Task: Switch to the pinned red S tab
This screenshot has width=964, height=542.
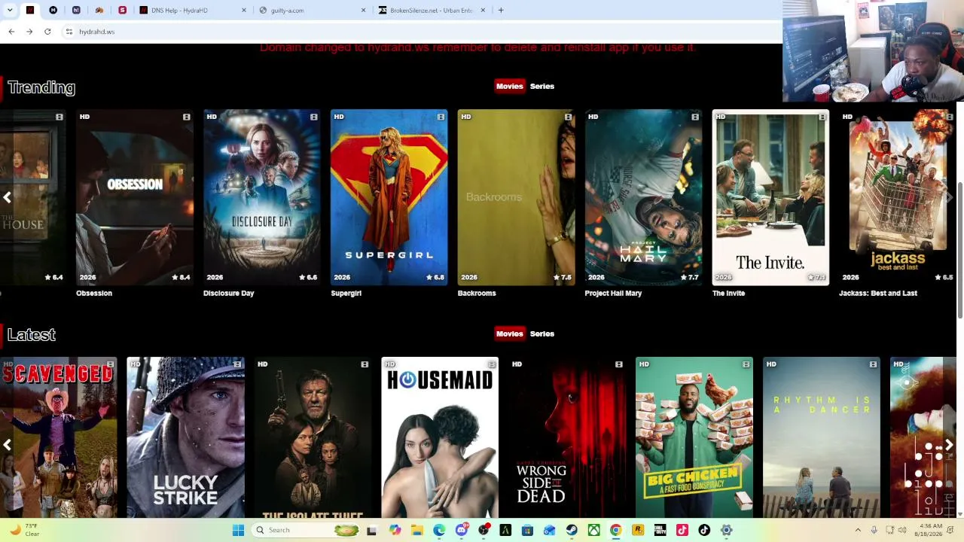Action: (x=122, y=11)
